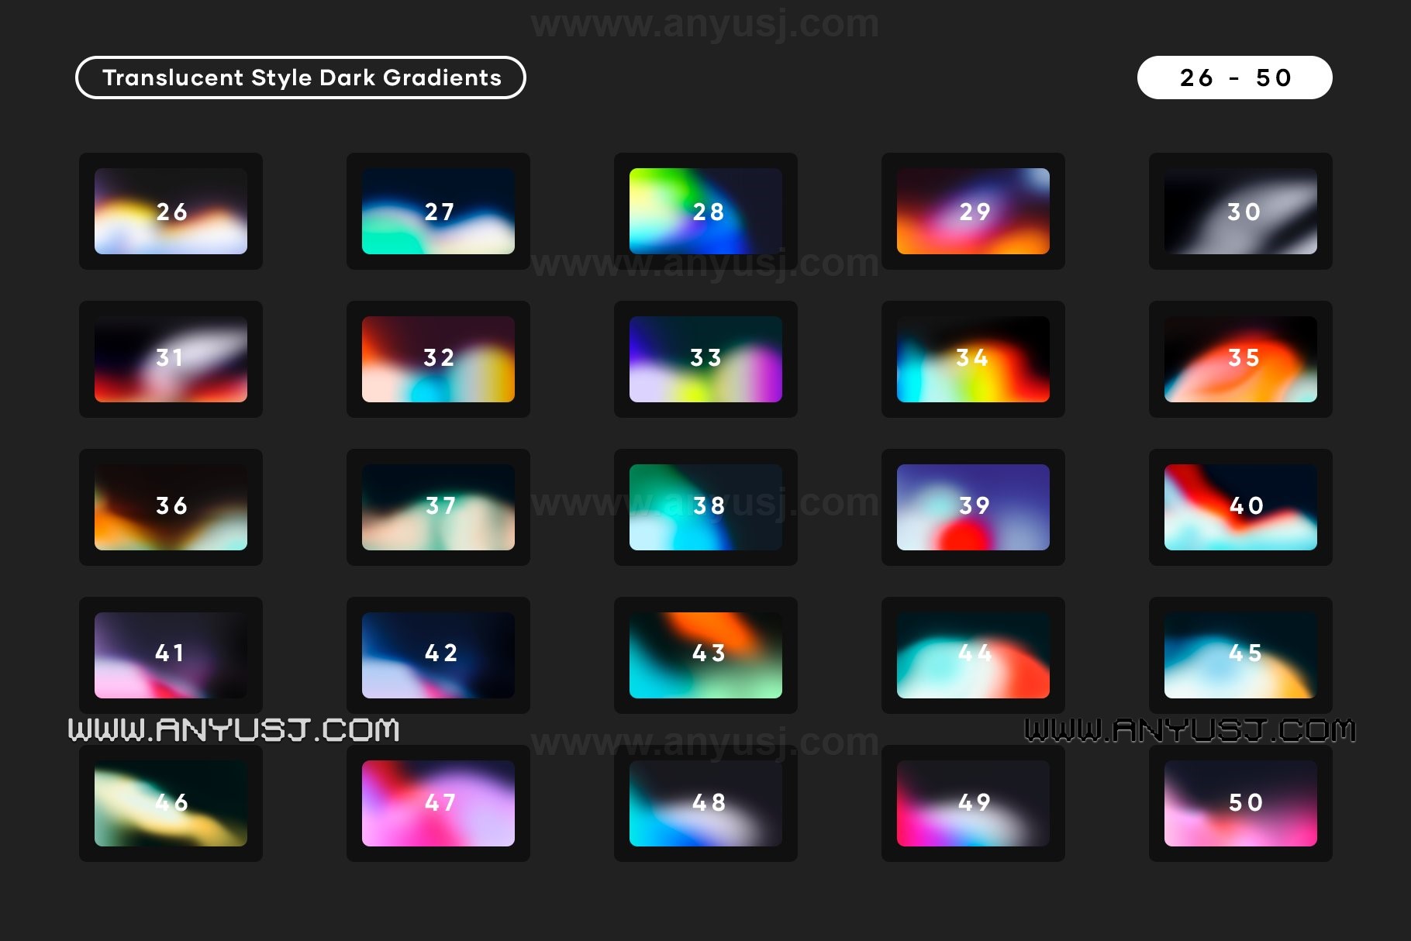
Task: Open the orange wave gradient 35
Action: click(x=1240, y=359)
